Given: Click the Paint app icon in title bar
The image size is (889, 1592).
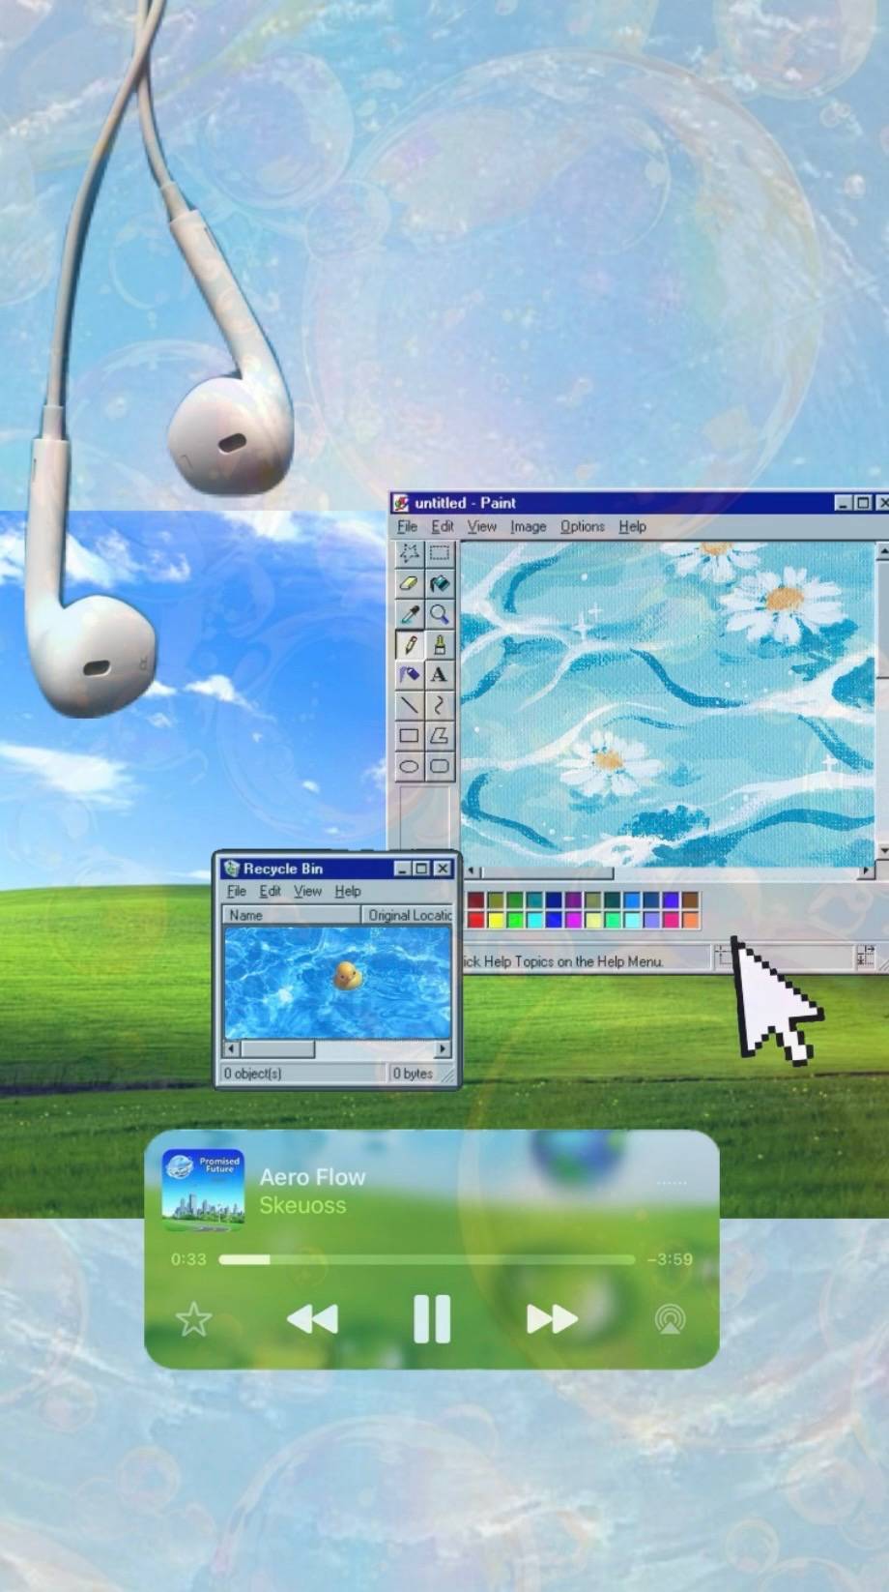Looking at the screenshot, I should point(401,503).
